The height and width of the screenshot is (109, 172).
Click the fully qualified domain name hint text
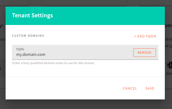pyautogui.click(x=54, y=63)
